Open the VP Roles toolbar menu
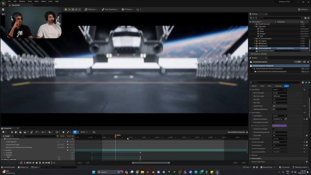The image size is (311, 175). (127, 9)
